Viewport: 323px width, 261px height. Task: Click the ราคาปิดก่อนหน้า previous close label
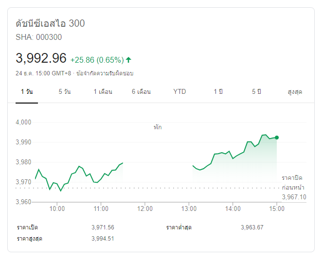[292, 182]
